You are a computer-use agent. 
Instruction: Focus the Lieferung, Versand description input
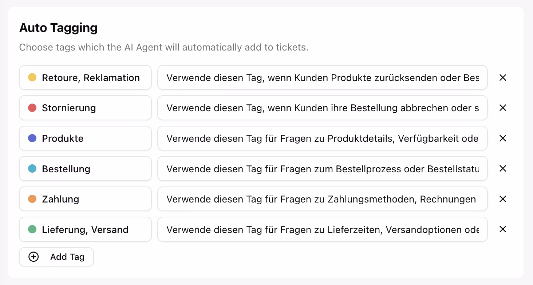322,229
